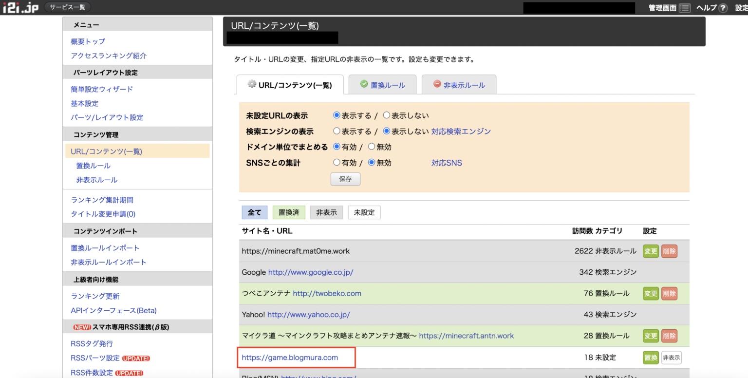
Task: Click the green check icon on 置換ルール tab
Action: tap(364, 84)
